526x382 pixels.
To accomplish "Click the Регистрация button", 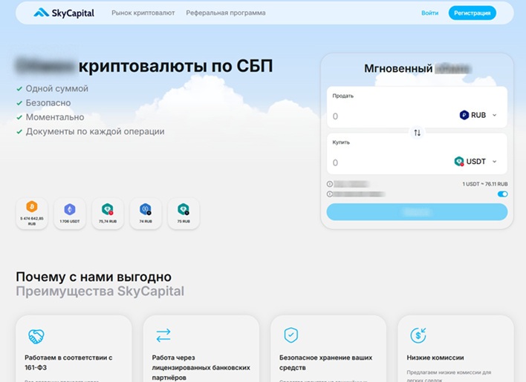I will (x=472, y=13).
